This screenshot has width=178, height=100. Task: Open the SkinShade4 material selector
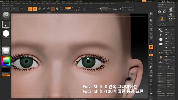[6, 51]
